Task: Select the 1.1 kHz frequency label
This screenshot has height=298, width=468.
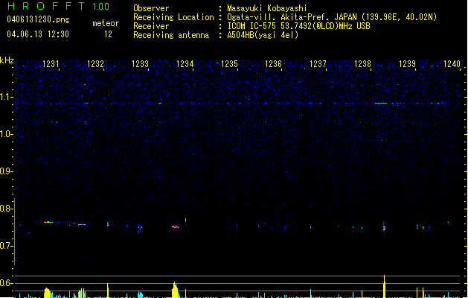Action: tap(7, 97)
